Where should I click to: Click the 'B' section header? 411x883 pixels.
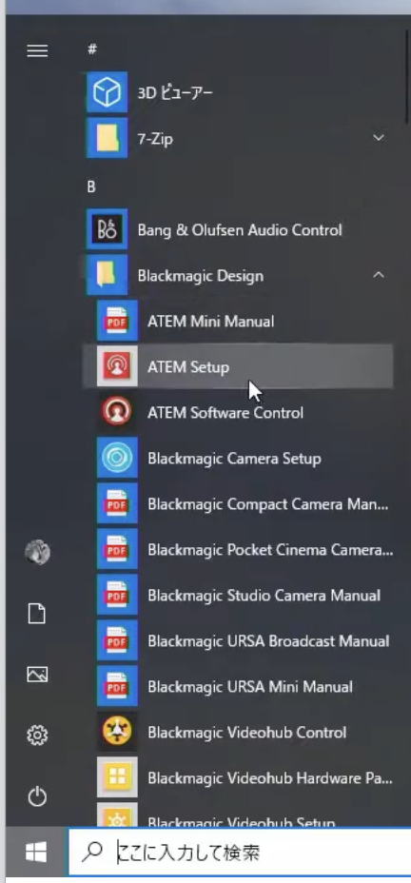pos(91,186)
